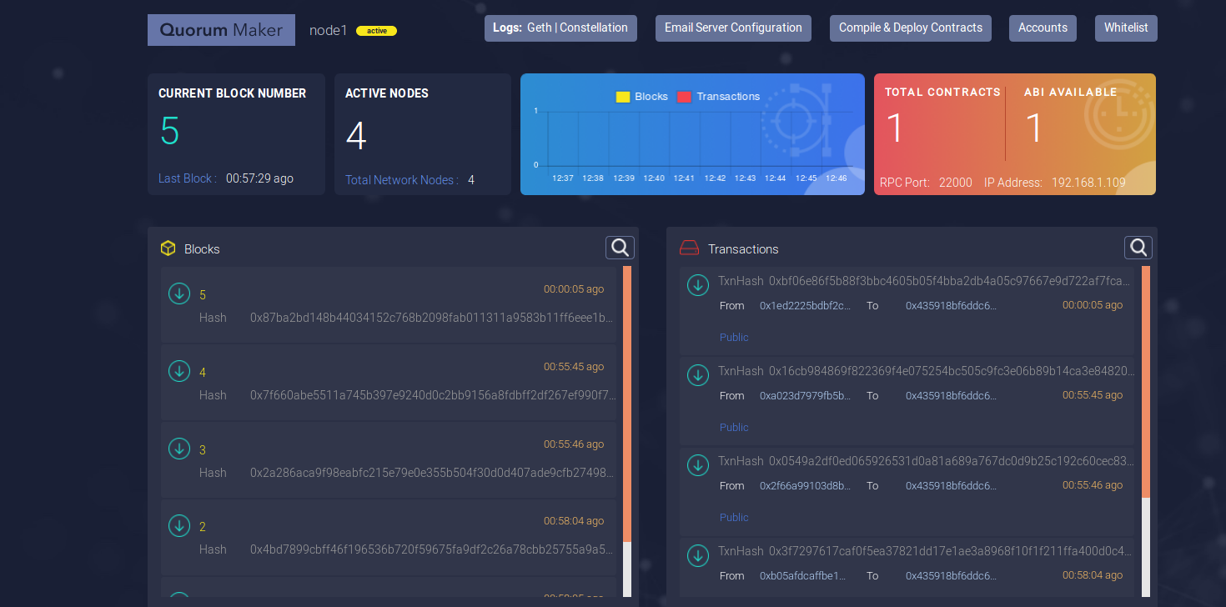Select block 2 hash 0x4bd7899cbff4
Viewport: 1226px width, 607px height.
(432, 549)
